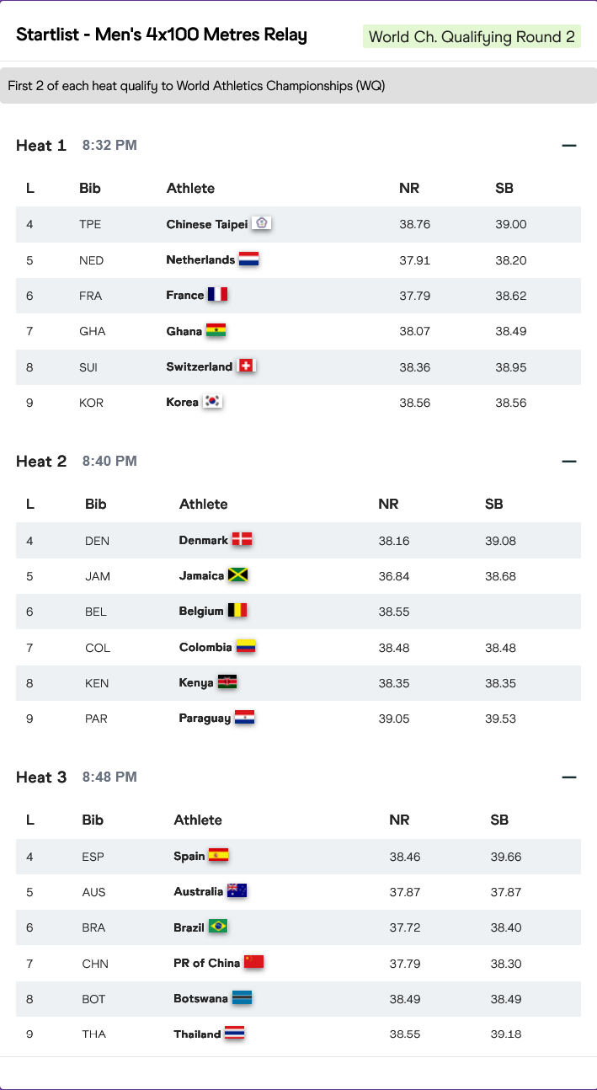Click the Botswana flag icon
The width and height of the screenshot is (597, 1090).
[242, 998]
